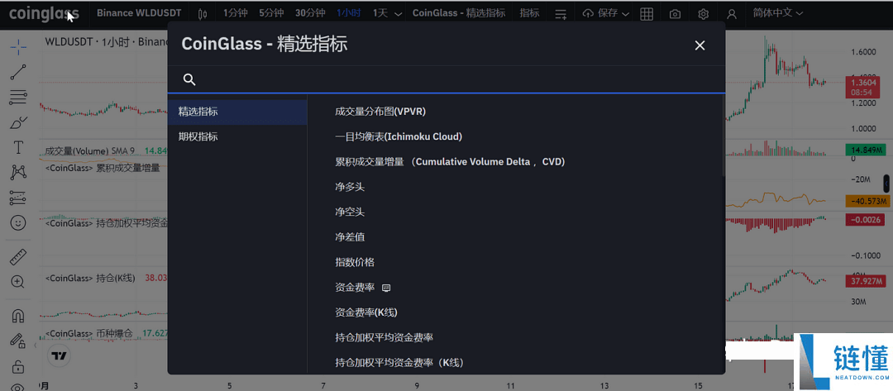The height and width of the screenshot is (391, 893).
Task: Add the 资金费率(K线) indicator
Action: (366, 312)
